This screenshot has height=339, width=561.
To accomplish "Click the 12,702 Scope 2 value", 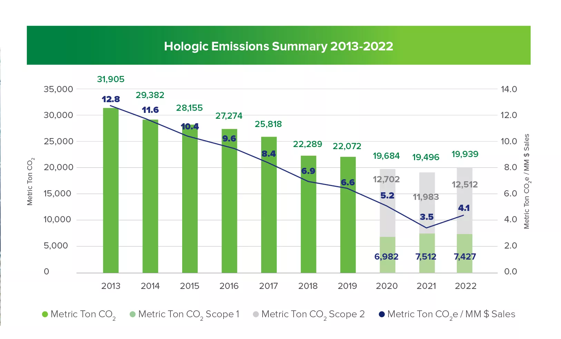I will point(386,180).
